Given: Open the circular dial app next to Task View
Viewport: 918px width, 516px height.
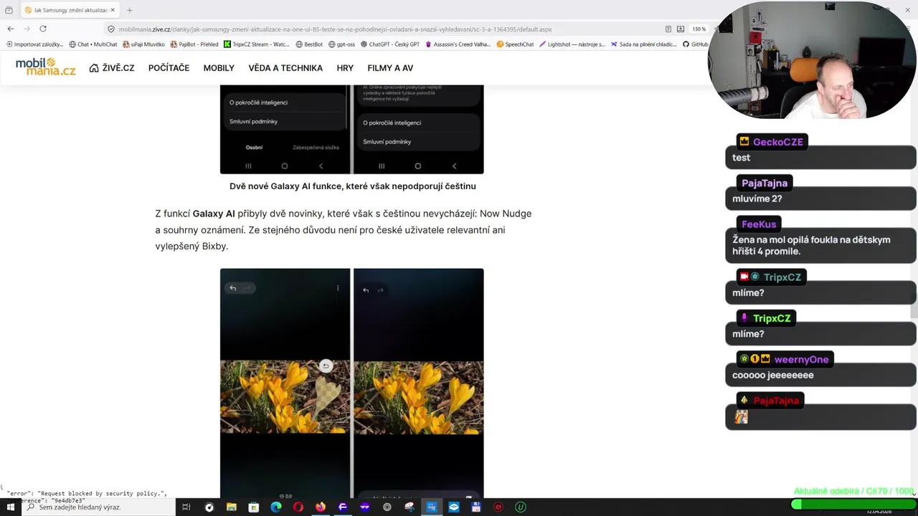Looking at the screenshot, I should (x=209, y=507).
